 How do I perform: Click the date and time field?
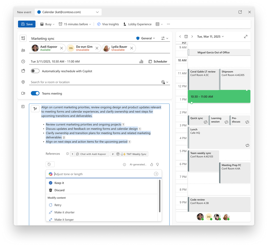tap(84, 62)
